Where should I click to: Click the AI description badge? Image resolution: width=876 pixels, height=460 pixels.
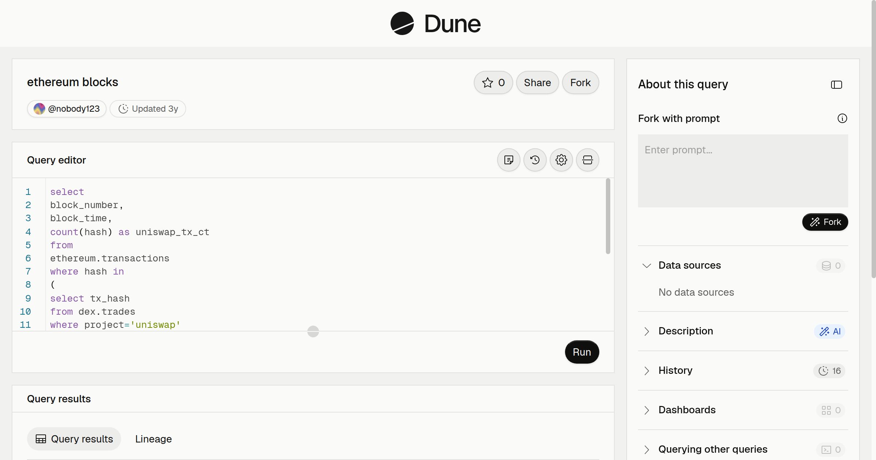(830, 331)
